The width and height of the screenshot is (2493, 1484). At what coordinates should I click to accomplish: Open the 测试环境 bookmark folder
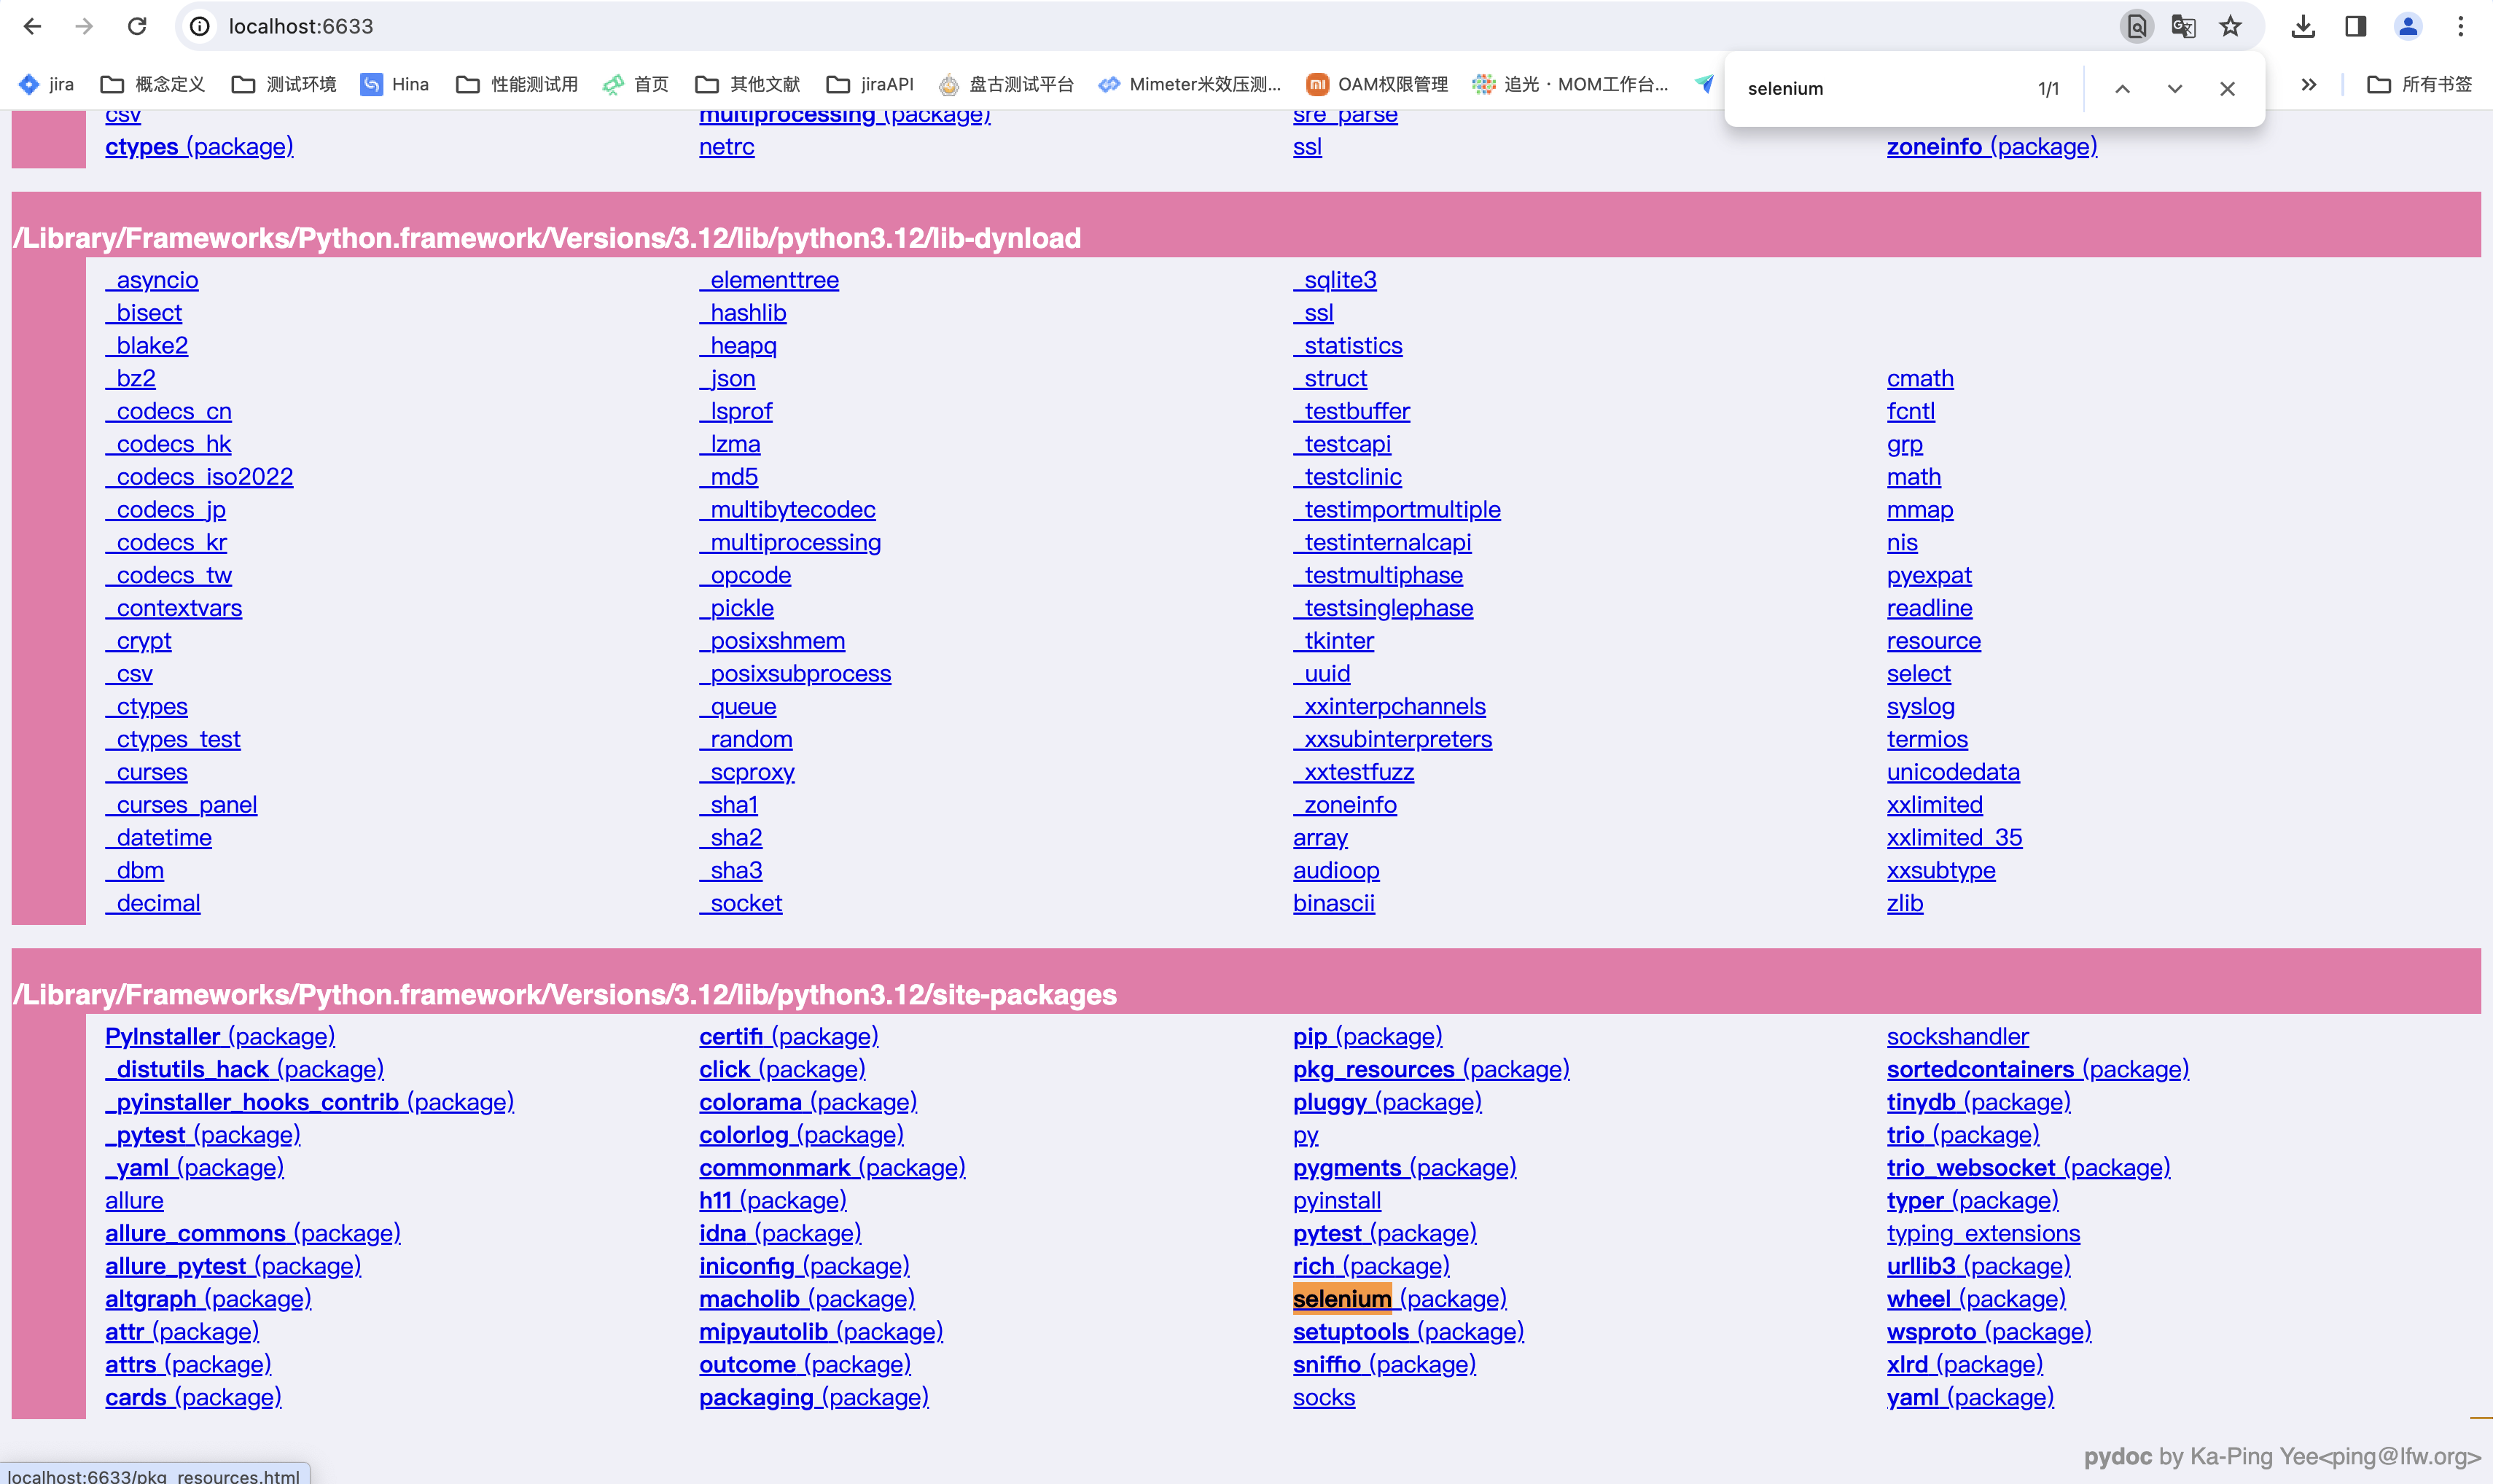(284, 84)
